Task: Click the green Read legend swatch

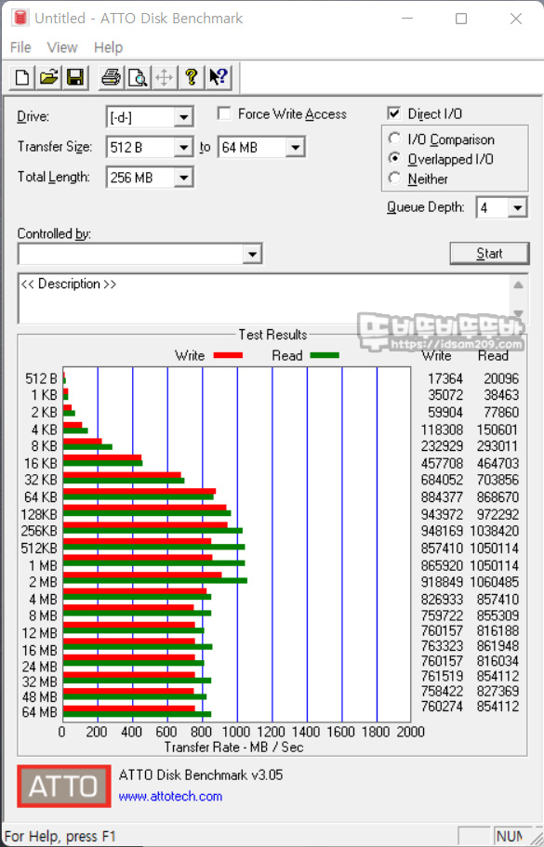Action: (325, 355)
